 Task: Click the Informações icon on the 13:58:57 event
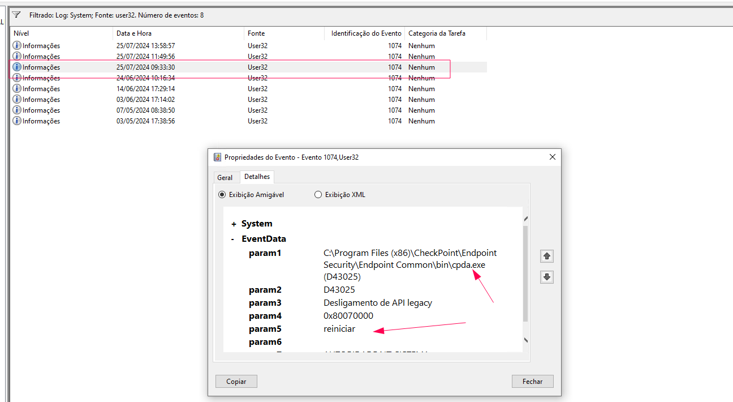click(16, 45)
